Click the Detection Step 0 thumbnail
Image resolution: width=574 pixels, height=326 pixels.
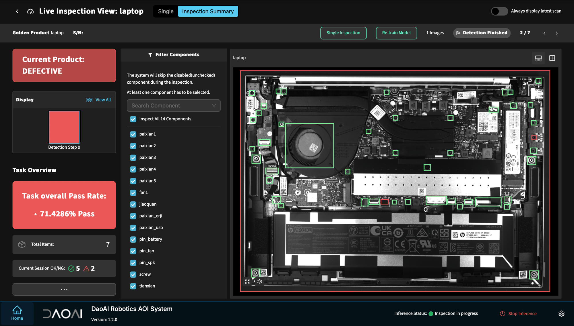tap(64, 127)
